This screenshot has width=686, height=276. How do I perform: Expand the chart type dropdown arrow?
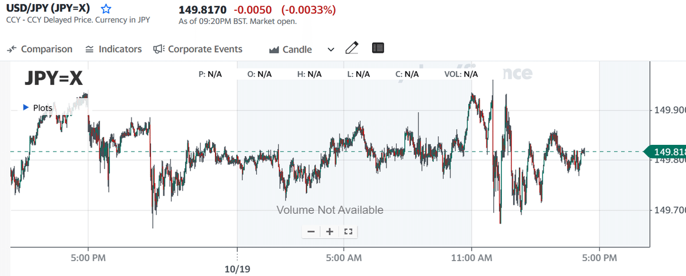[x=330, y=50]
